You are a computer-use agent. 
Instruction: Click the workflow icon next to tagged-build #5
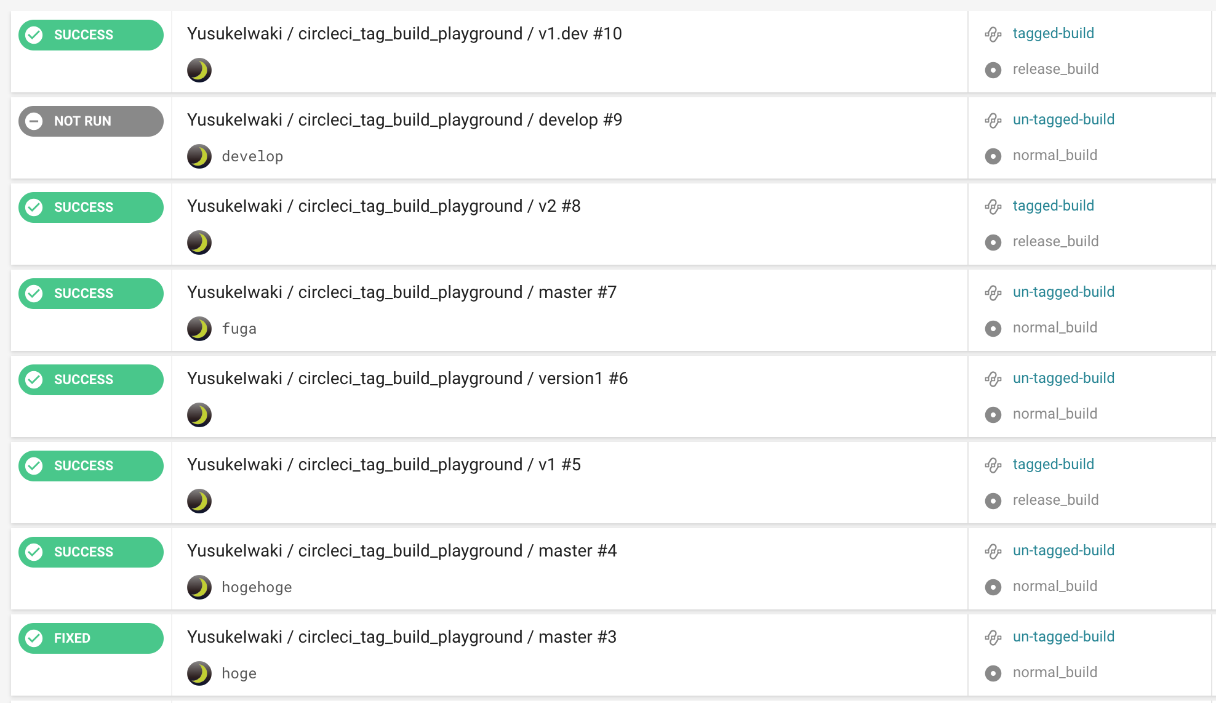click(993, 465)
